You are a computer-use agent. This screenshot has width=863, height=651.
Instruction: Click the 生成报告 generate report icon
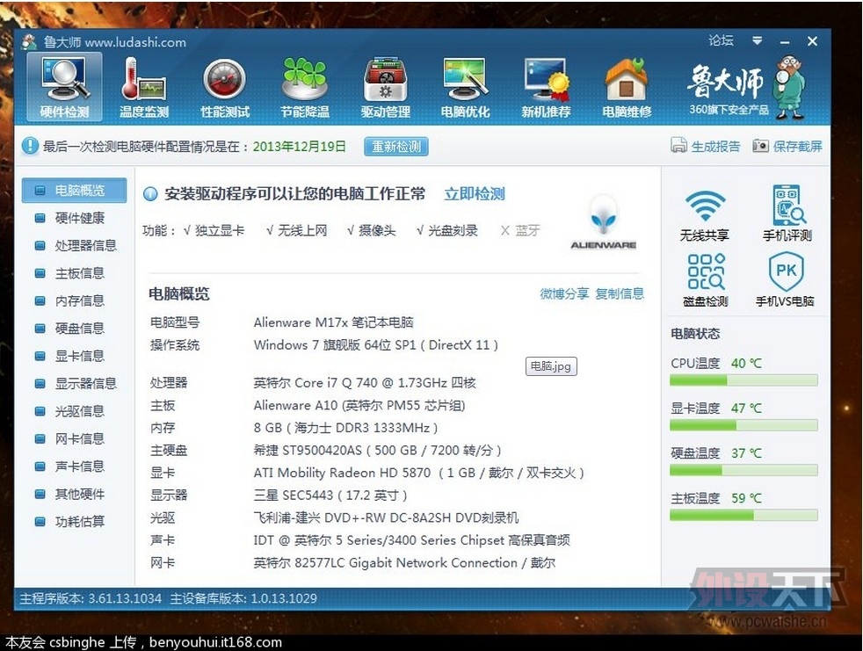click(x=678, y=145)
